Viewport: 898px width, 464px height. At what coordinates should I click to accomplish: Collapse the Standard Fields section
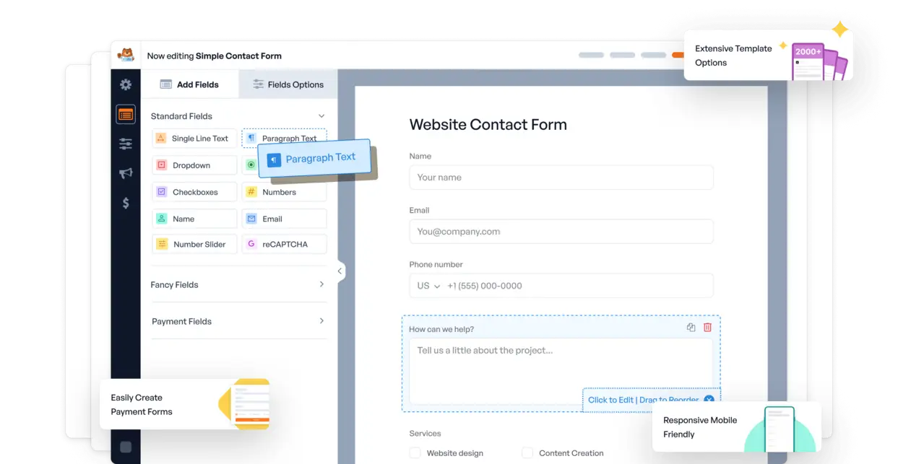pyautogui.click(x=321, y=116)
